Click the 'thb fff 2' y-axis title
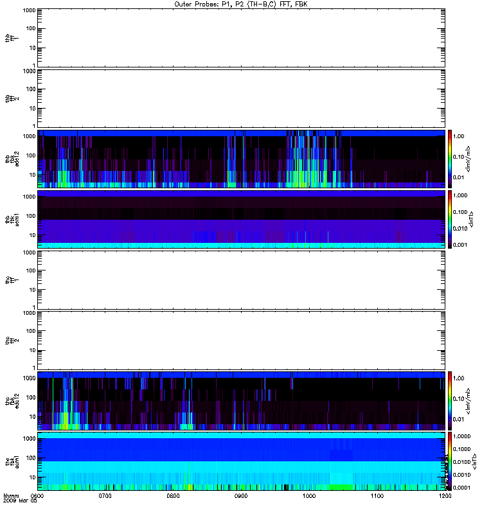This screenshot has width=482, height=514. [12, 99]
